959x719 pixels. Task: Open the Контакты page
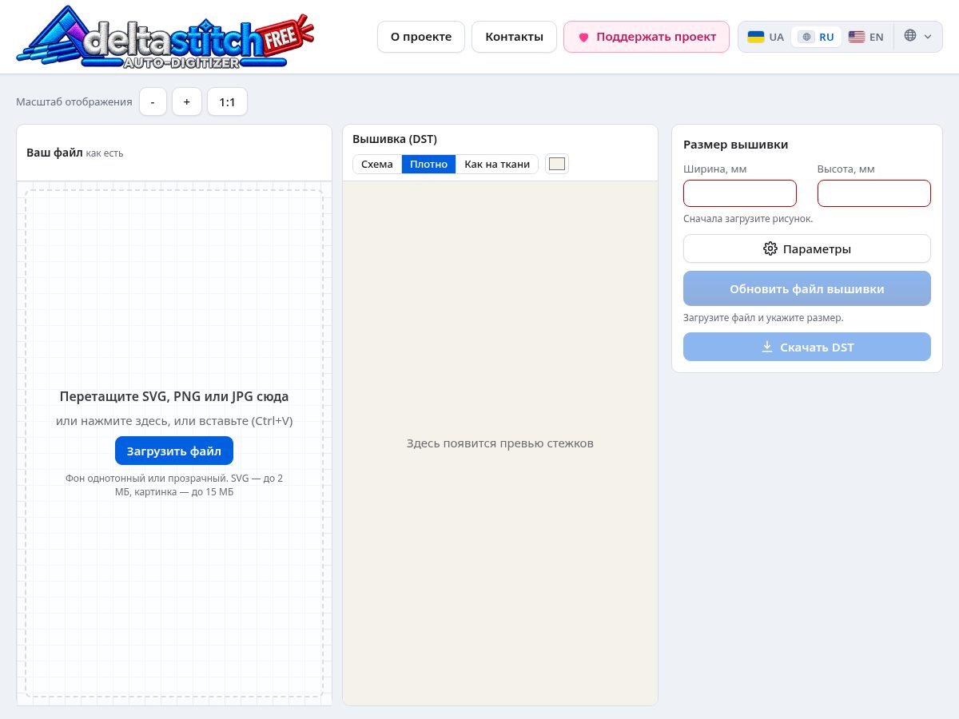tap(515, 37)
